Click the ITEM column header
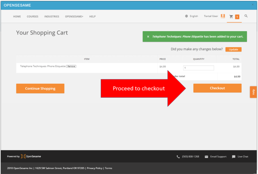The image size is (258, 174). (87, 59)
